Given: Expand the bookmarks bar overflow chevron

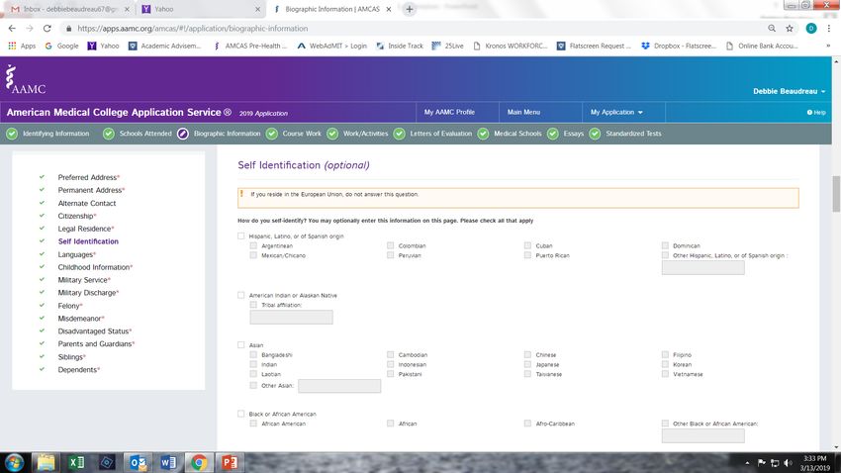Looking at the screenshot, I should 828,47.
